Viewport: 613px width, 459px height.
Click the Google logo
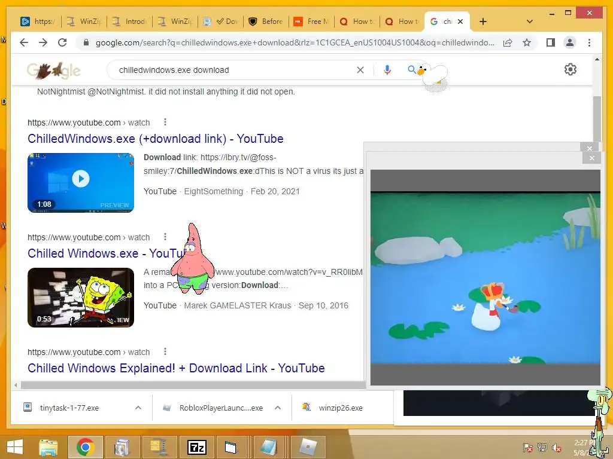click(53, 71)
